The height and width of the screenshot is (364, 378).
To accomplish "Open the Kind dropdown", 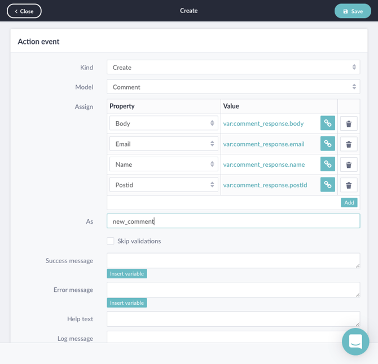I will tap(233, 67).
